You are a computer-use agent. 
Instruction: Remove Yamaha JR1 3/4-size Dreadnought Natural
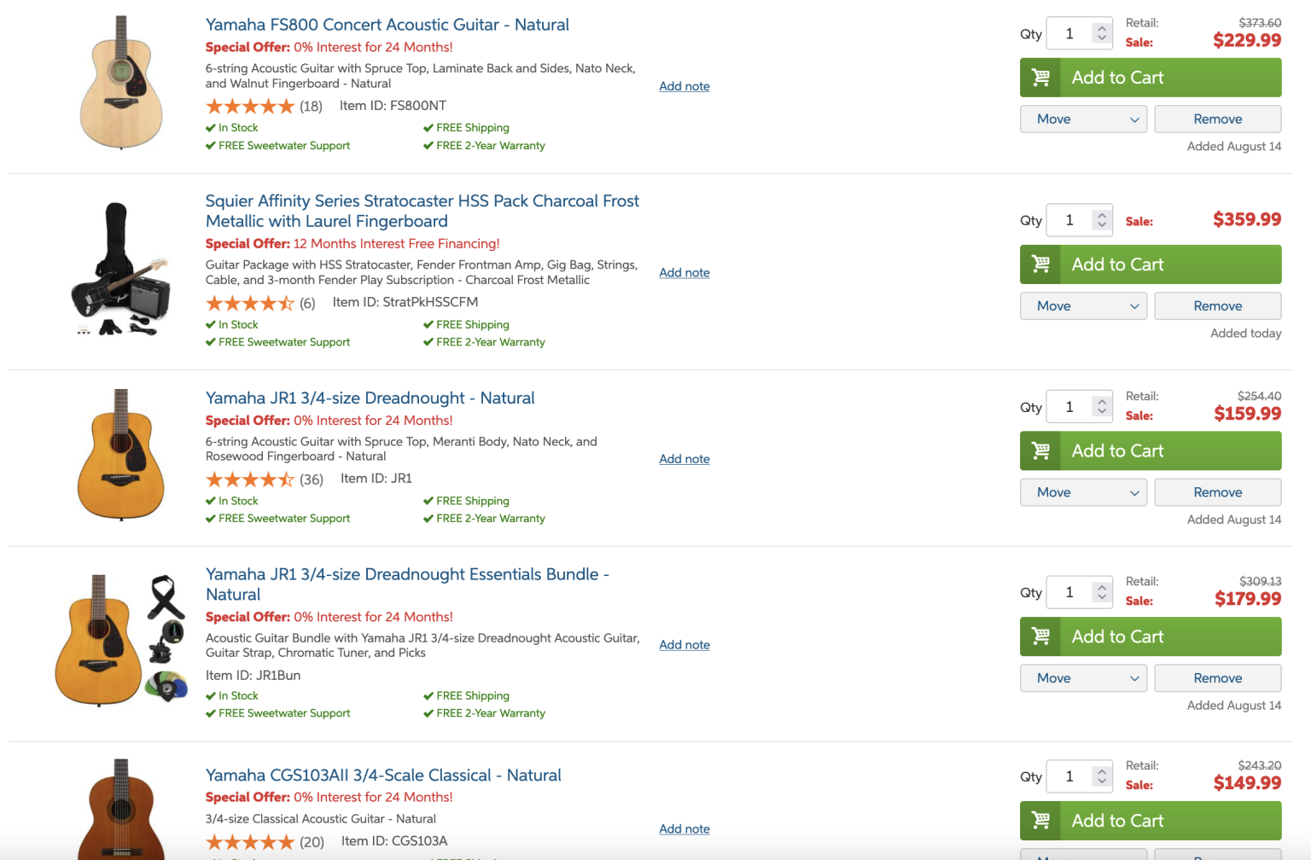[1217, 492]
